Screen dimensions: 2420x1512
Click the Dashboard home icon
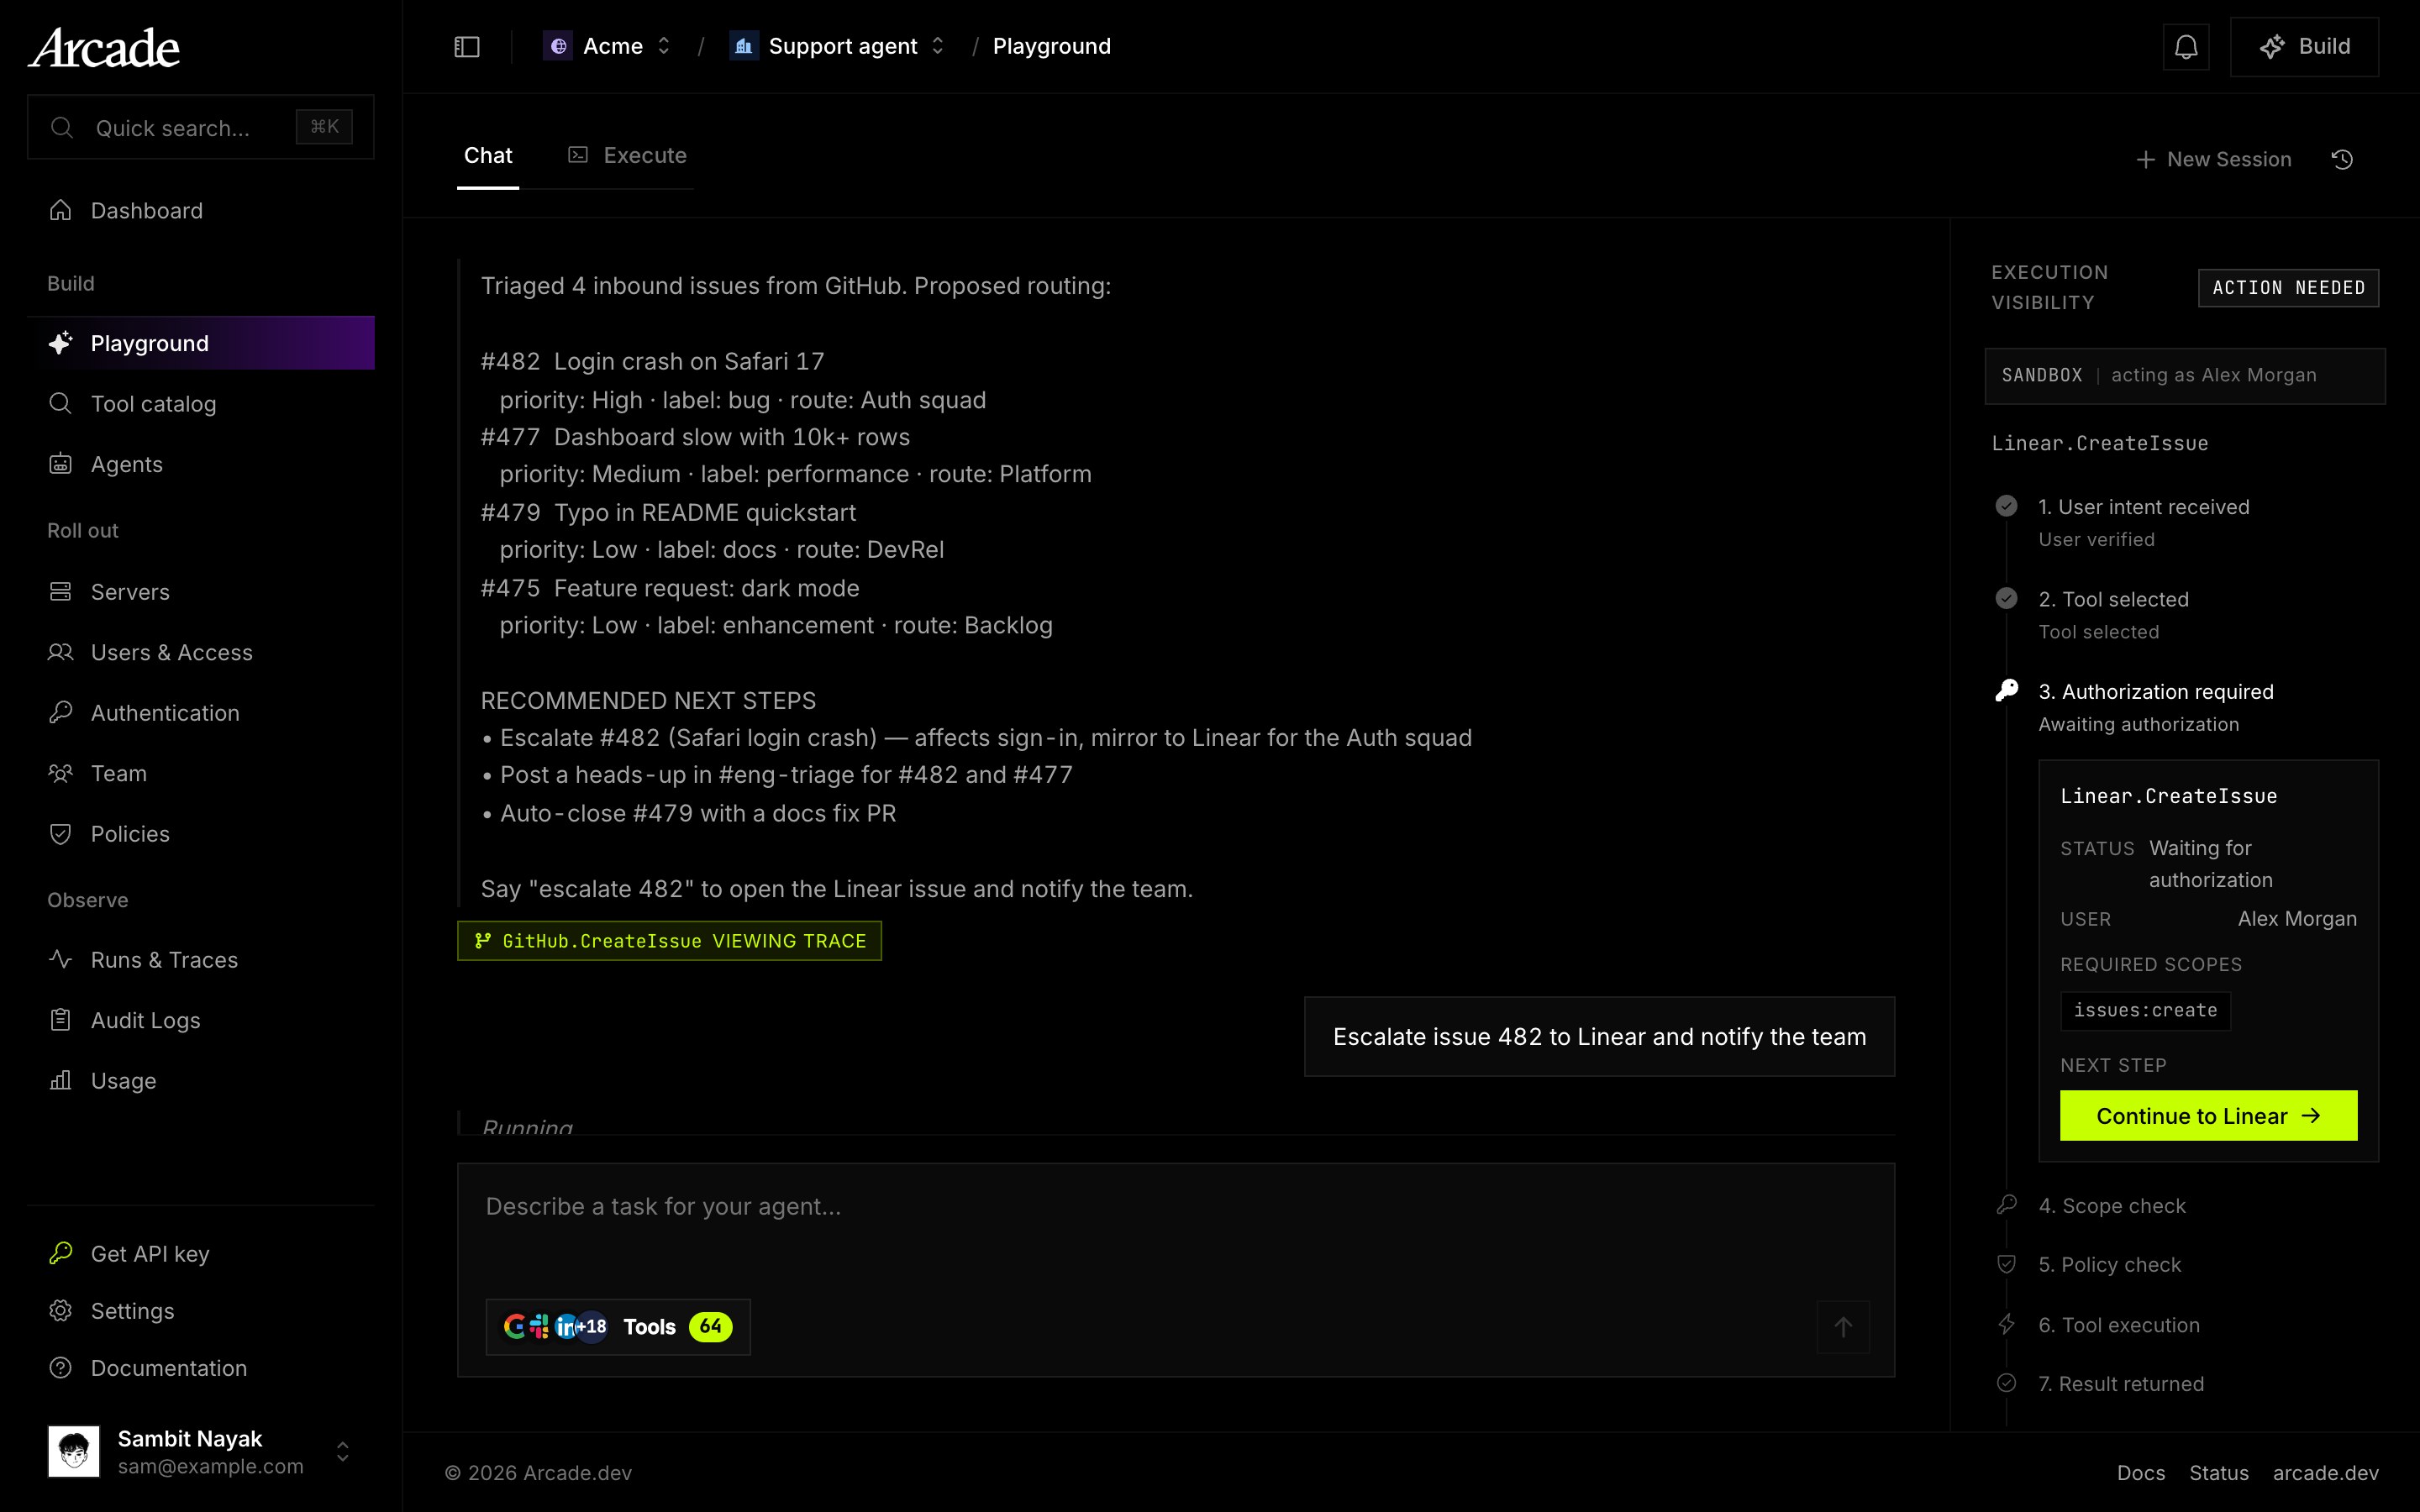point(61,210)
